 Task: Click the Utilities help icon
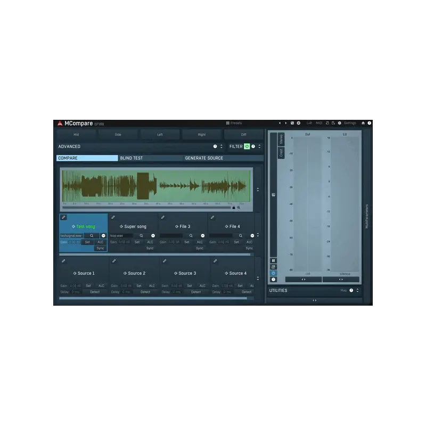(351, 290)
